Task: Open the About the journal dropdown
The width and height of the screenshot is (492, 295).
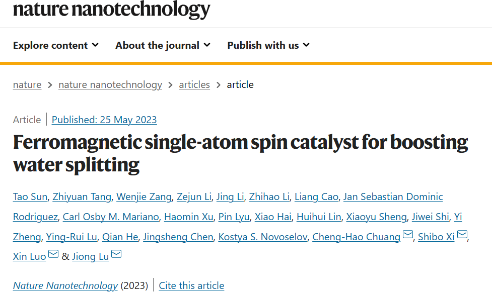Action: tap(163, 45)
